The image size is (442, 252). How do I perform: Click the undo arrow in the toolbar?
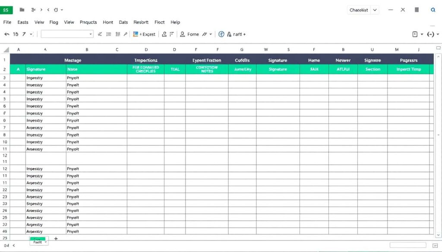point(6,34)
